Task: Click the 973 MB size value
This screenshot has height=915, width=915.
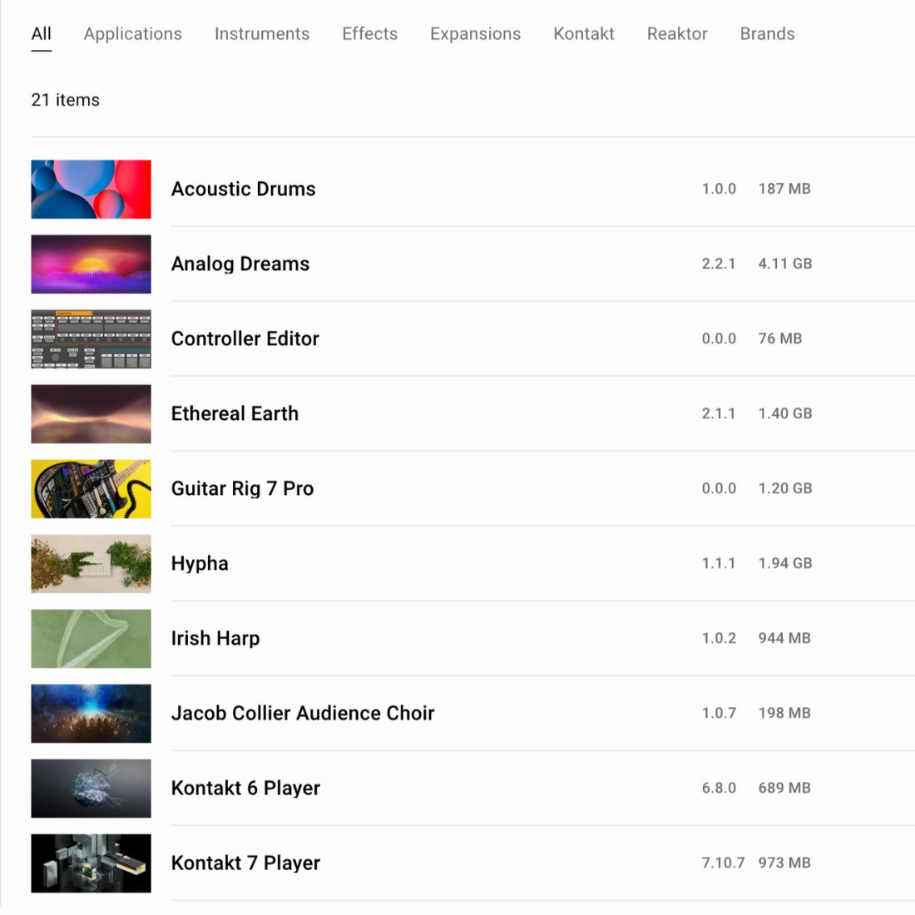Action: click(x=784, y=863)
